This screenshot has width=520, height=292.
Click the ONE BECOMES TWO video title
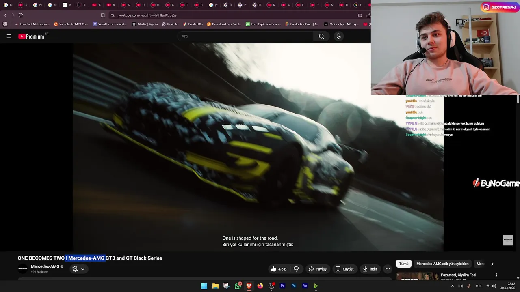click(x=90, y=258)
